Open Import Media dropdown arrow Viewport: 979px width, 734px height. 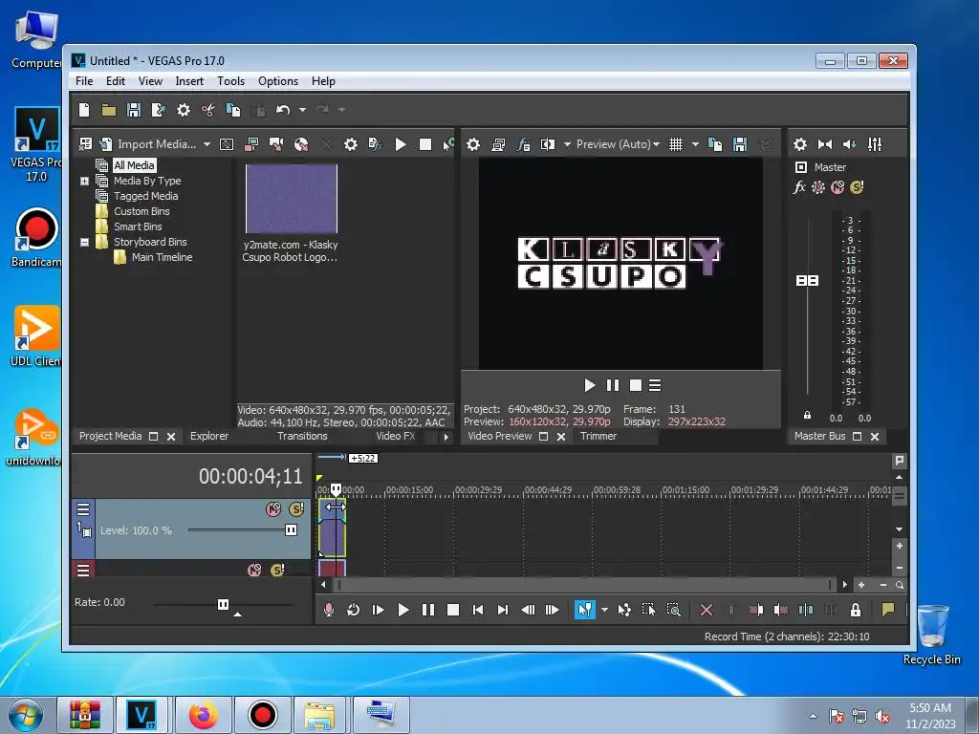click(x=207, y=144)
